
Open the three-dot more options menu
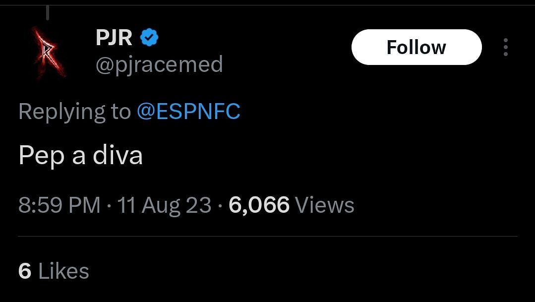[505, 47]
